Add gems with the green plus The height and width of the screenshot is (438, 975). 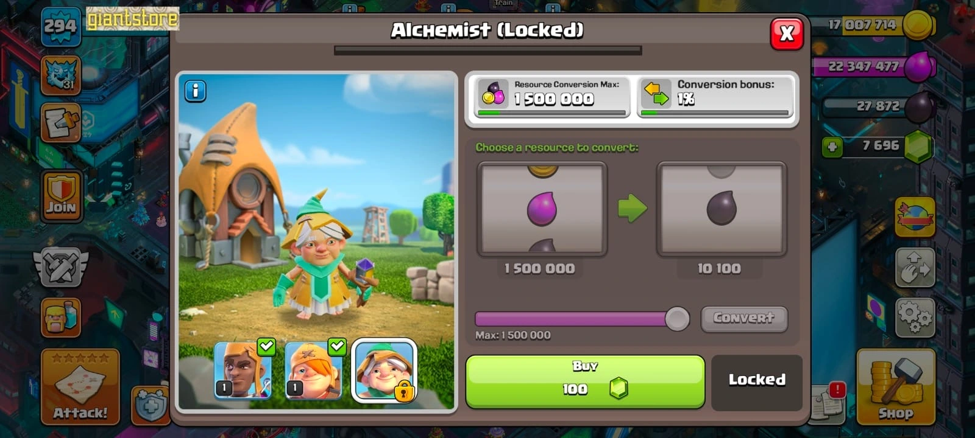[x=832, y=147]
